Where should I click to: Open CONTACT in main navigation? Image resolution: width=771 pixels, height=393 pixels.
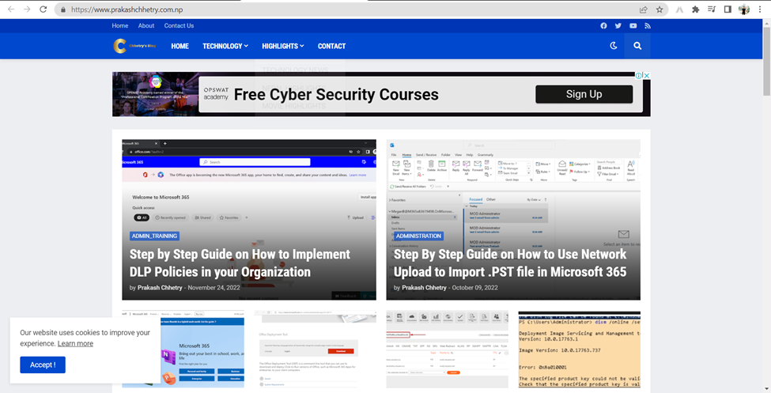(331, 46)
